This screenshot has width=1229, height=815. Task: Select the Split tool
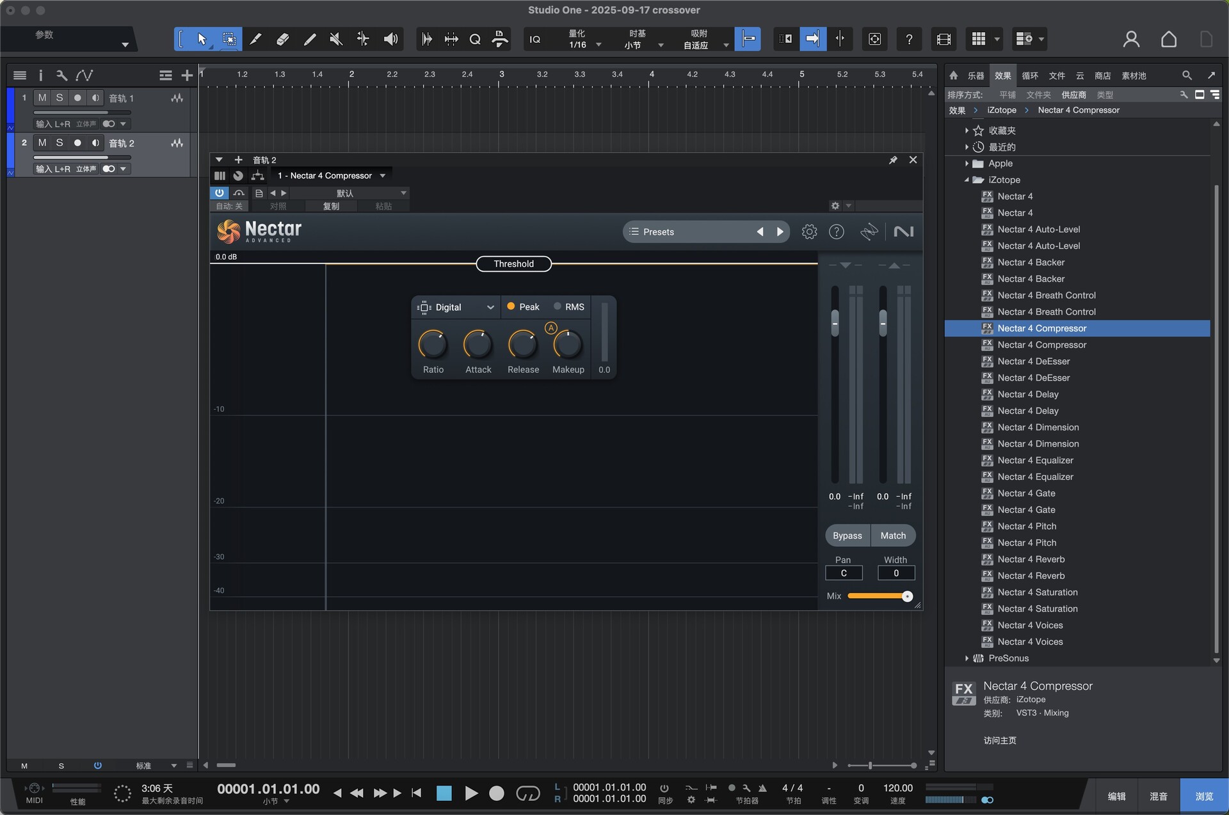[x=255, y=39]
